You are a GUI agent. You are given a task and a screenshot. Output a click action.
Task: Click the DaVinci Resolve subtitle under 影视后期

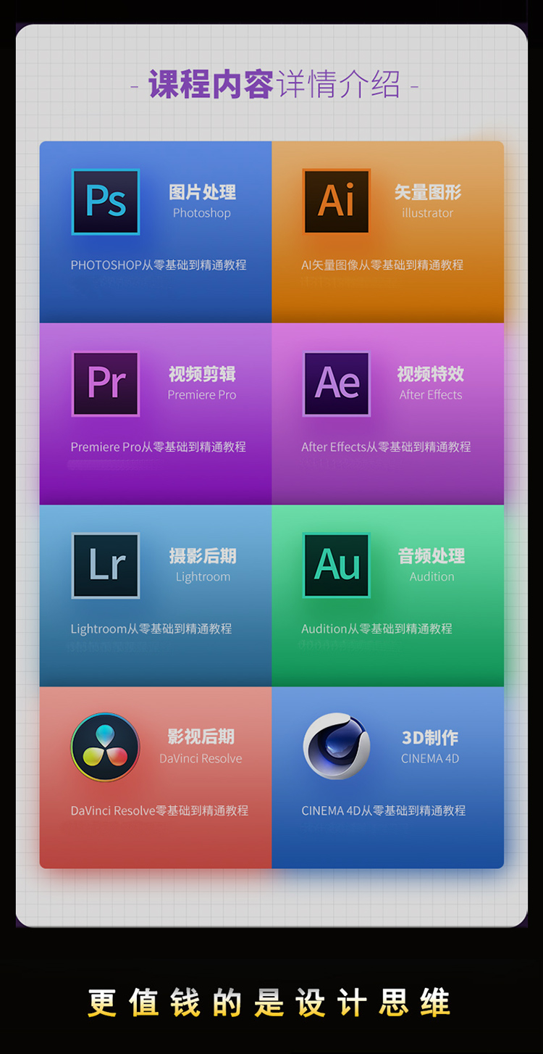[201, 759]
